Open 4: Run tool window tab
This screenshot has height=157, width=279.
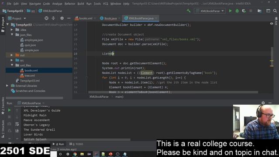click(x=58, y=144)
